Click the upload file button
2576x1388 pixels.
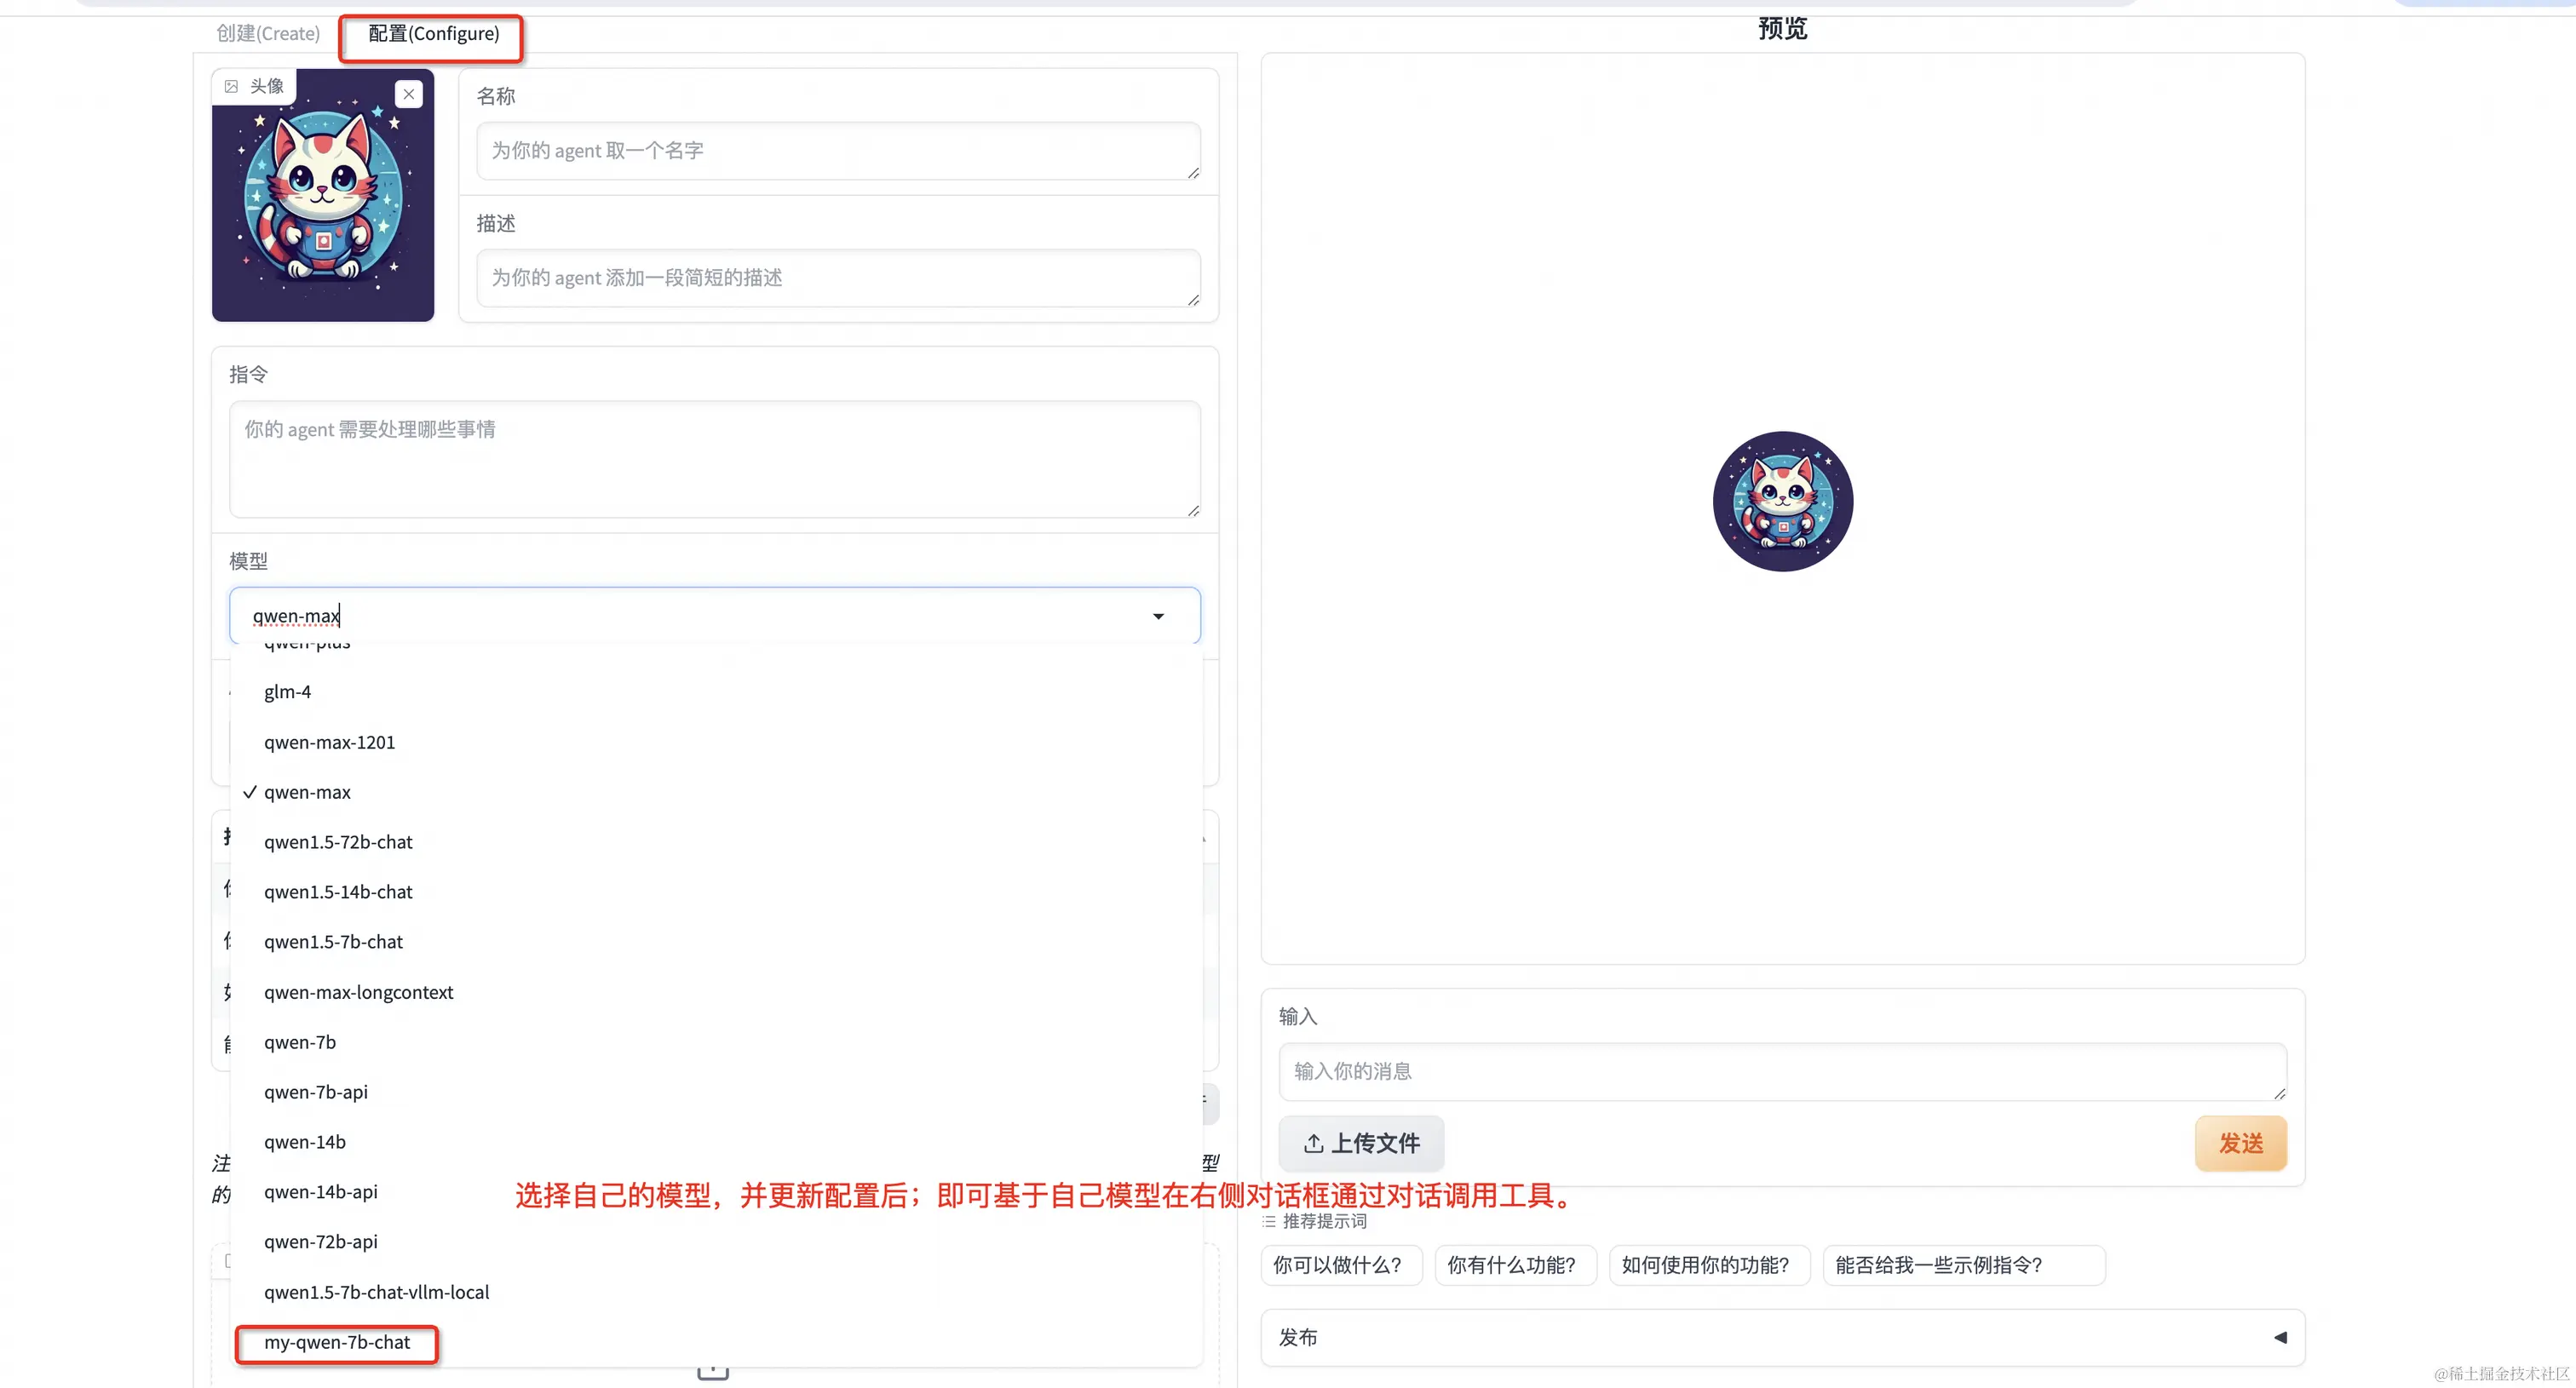pyautogui.click(x=1361, y=1143)
